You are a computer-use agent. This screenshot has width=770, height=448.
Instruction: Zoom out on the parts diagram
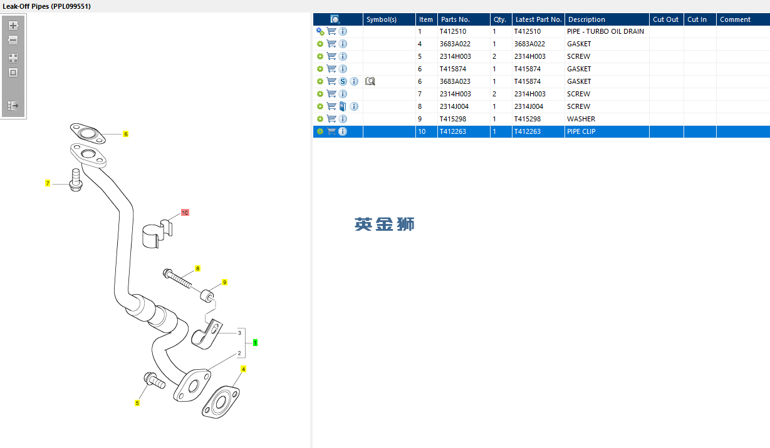13,40
